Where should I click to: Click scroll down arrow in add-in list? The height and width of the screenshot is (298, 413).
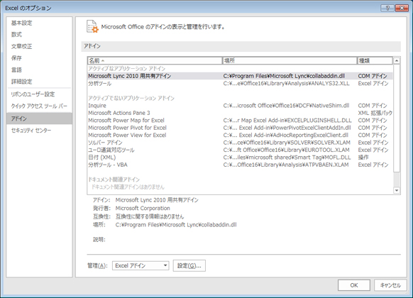coord(397,190)
